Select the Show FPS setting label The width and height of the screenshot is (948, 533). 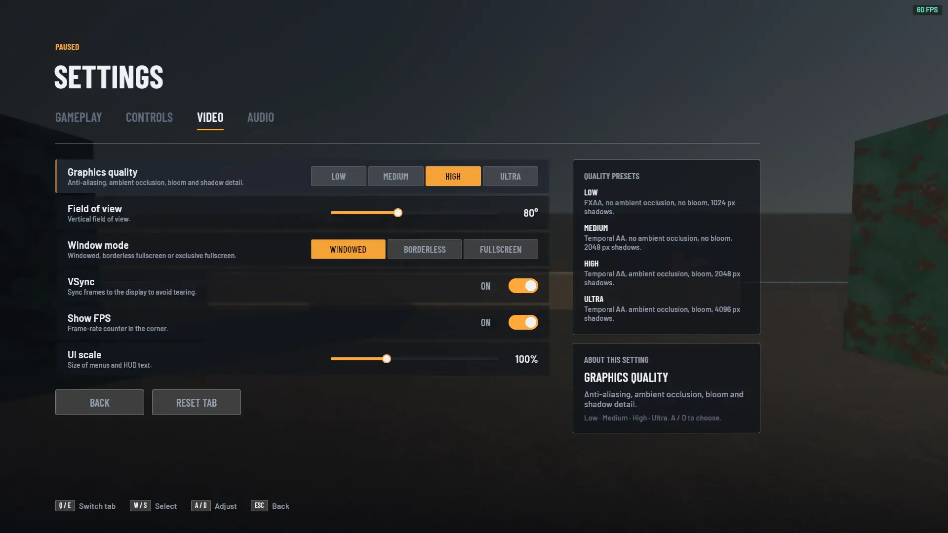click(x=89, y=318)
